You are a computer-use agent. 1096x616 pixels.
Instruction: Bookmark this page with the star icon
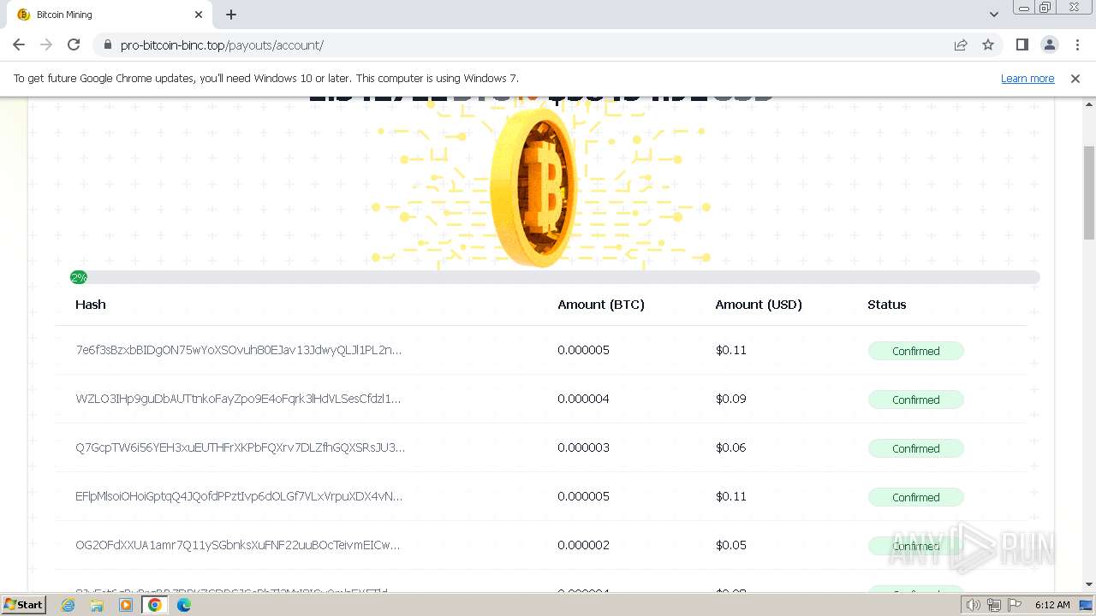tap(988, 44)
